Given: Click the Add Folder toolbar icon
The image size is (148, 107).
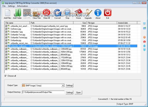Looking at the screenshot, I should pos(18,13).
